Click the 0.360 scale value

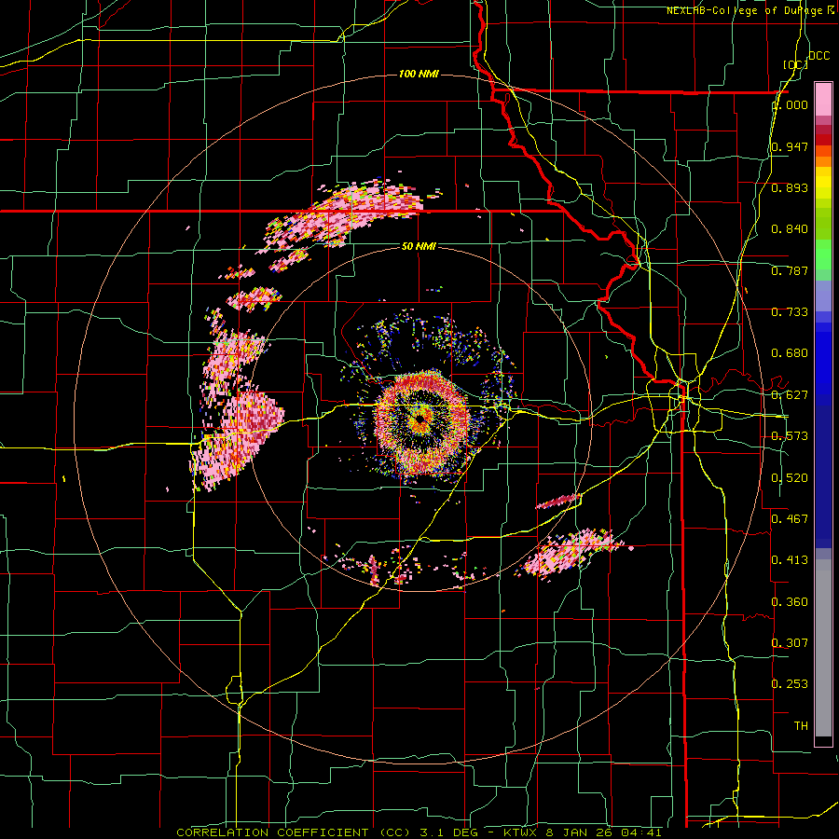coord(790,602)
